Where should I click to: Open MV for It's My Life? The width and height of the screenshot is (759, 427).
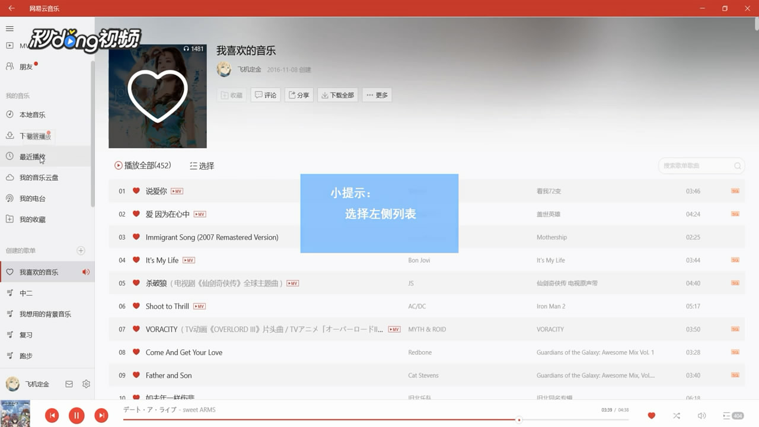pyautogui.click(x=189, y=260)
